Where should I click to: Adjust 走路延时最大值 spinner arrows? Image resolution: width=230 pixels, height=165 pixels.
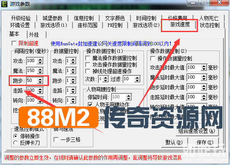204,97
